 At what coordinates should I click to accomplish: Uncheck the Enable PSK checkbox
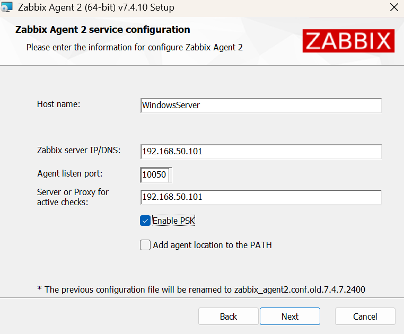pyautogui.click(x=145, y=221)
